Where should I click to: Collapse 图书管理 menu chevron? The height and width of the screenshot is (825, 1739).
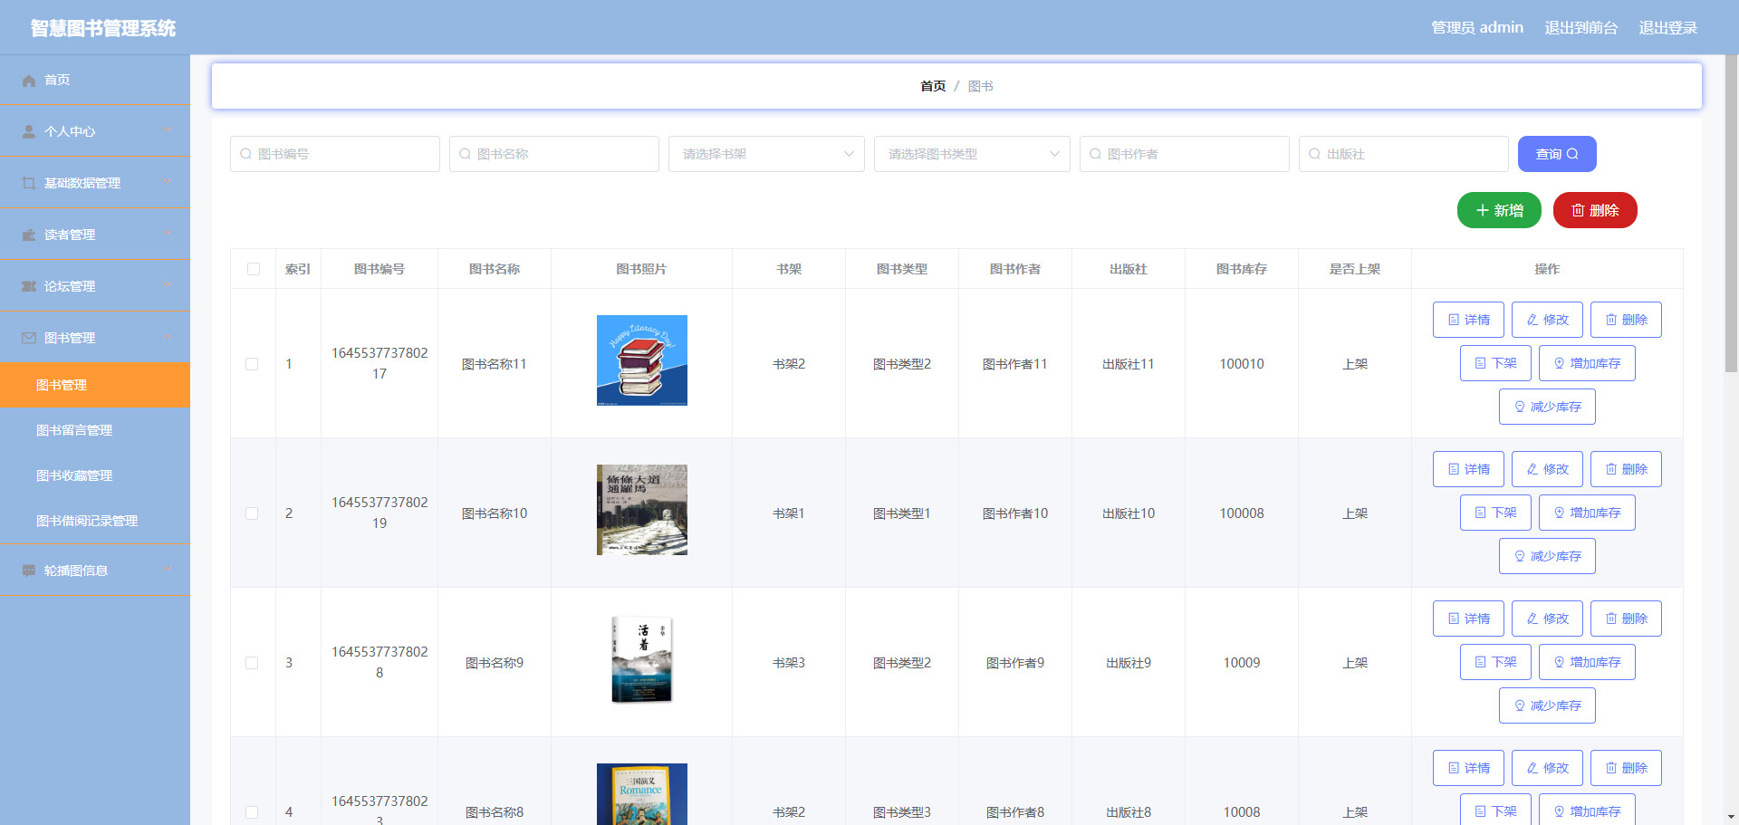pos(167,337)
